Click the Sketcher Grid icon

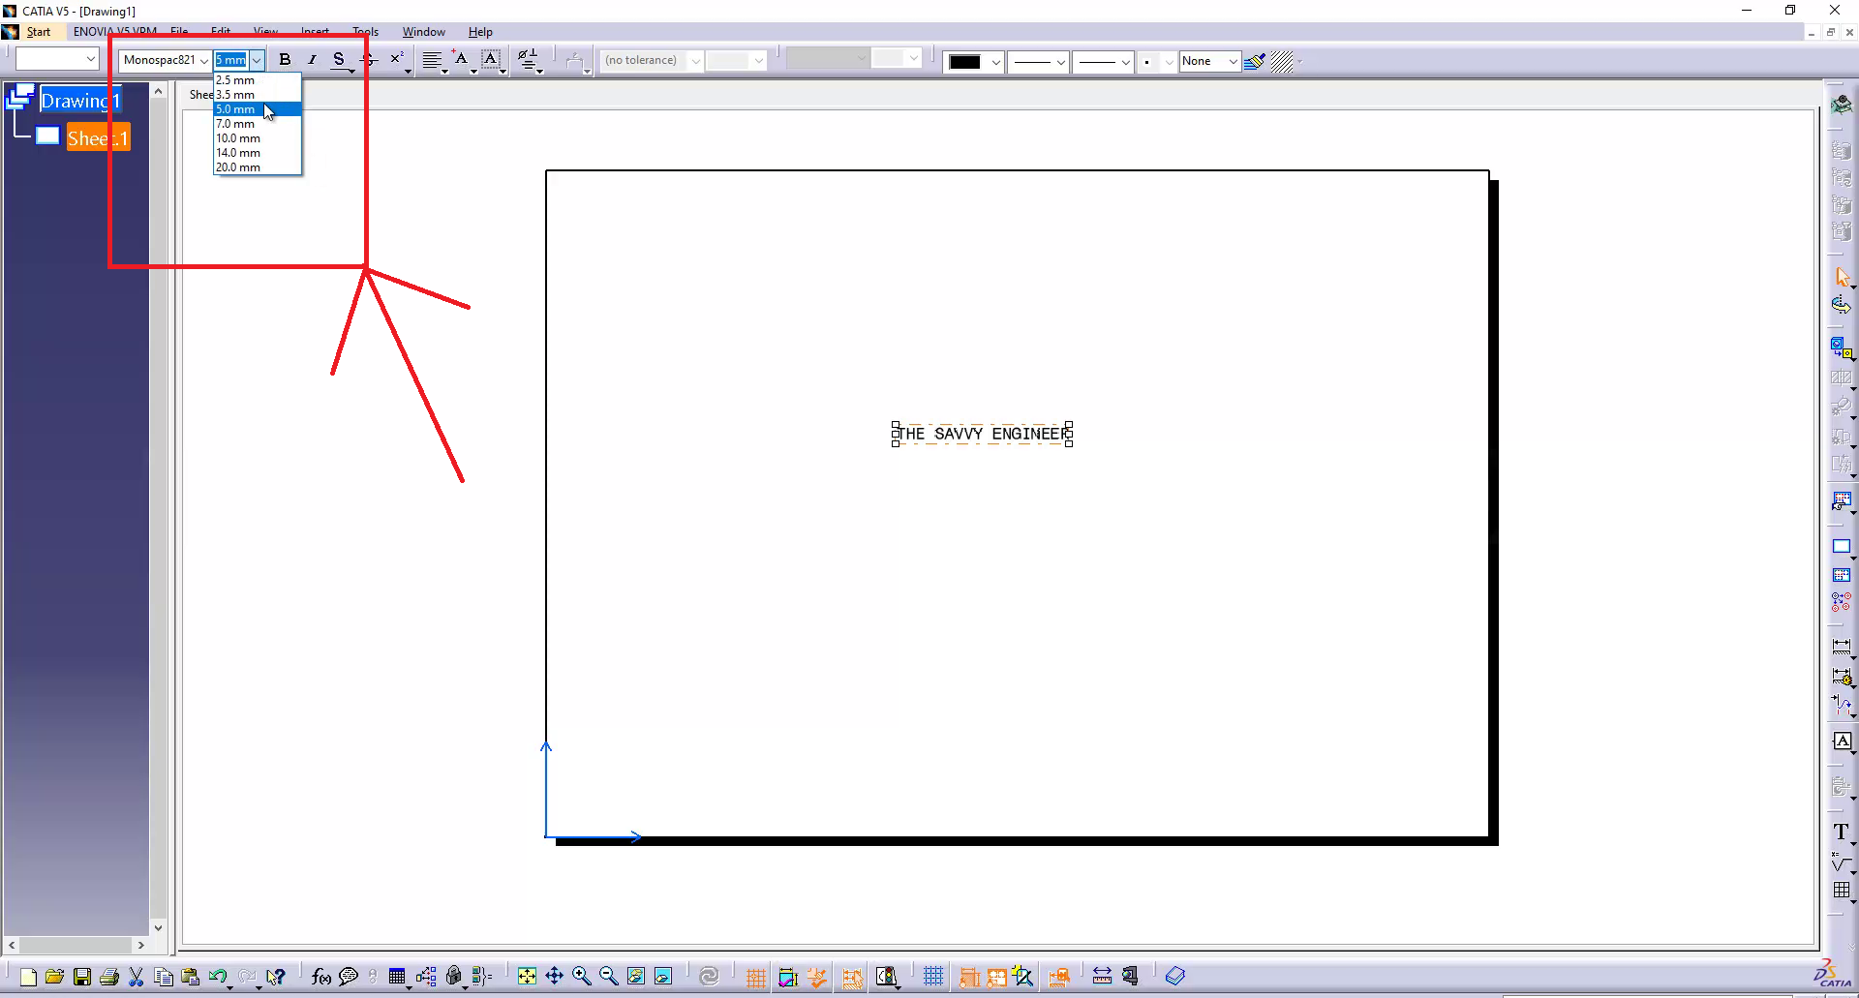pyautogui.click(x=932, y=976)
